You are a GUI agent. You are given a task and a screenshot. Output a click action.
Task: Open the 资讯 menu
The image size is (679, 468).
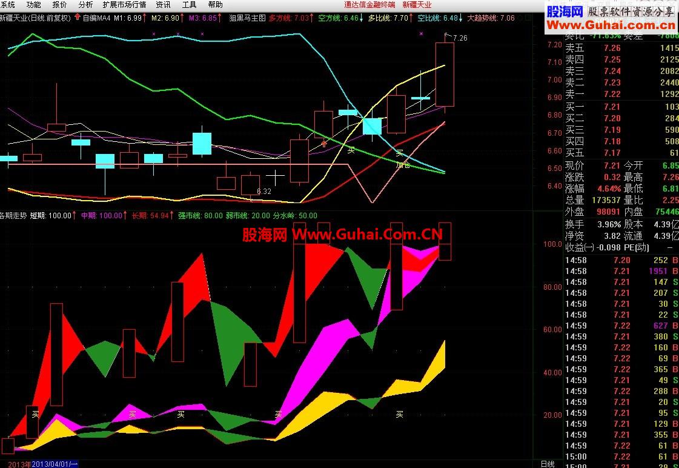click(164, 5)
